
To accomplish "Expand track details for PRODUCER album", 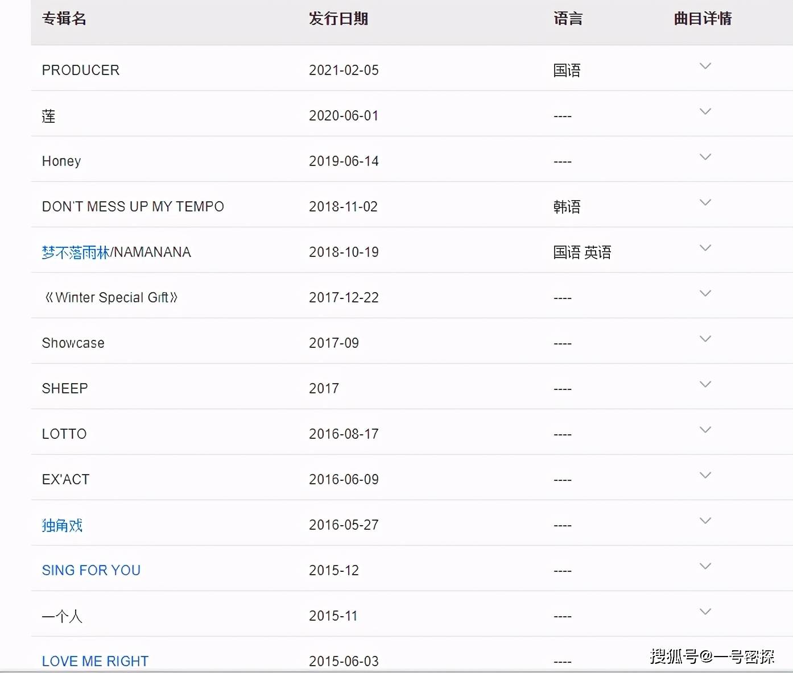I will point(705,66).
